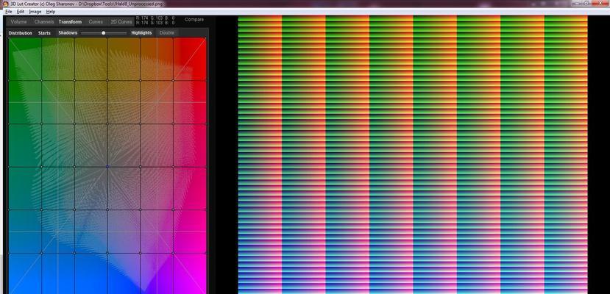Switch to the Volume tab

18,22
